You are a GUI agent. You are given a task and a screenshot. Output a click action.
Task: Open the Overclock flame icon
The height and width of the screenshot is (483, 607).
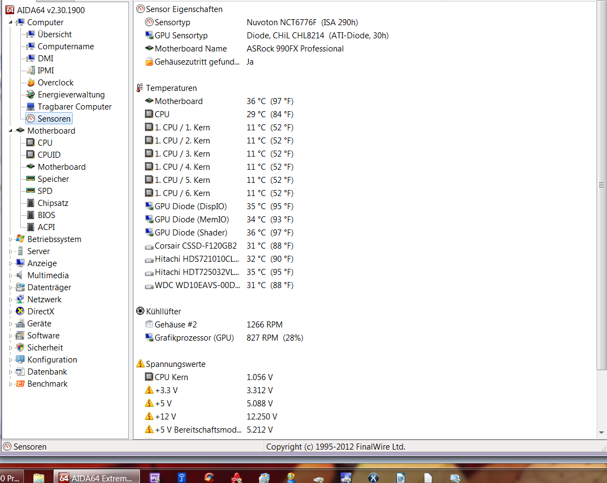pyautogui.click(x=31, y=82)
